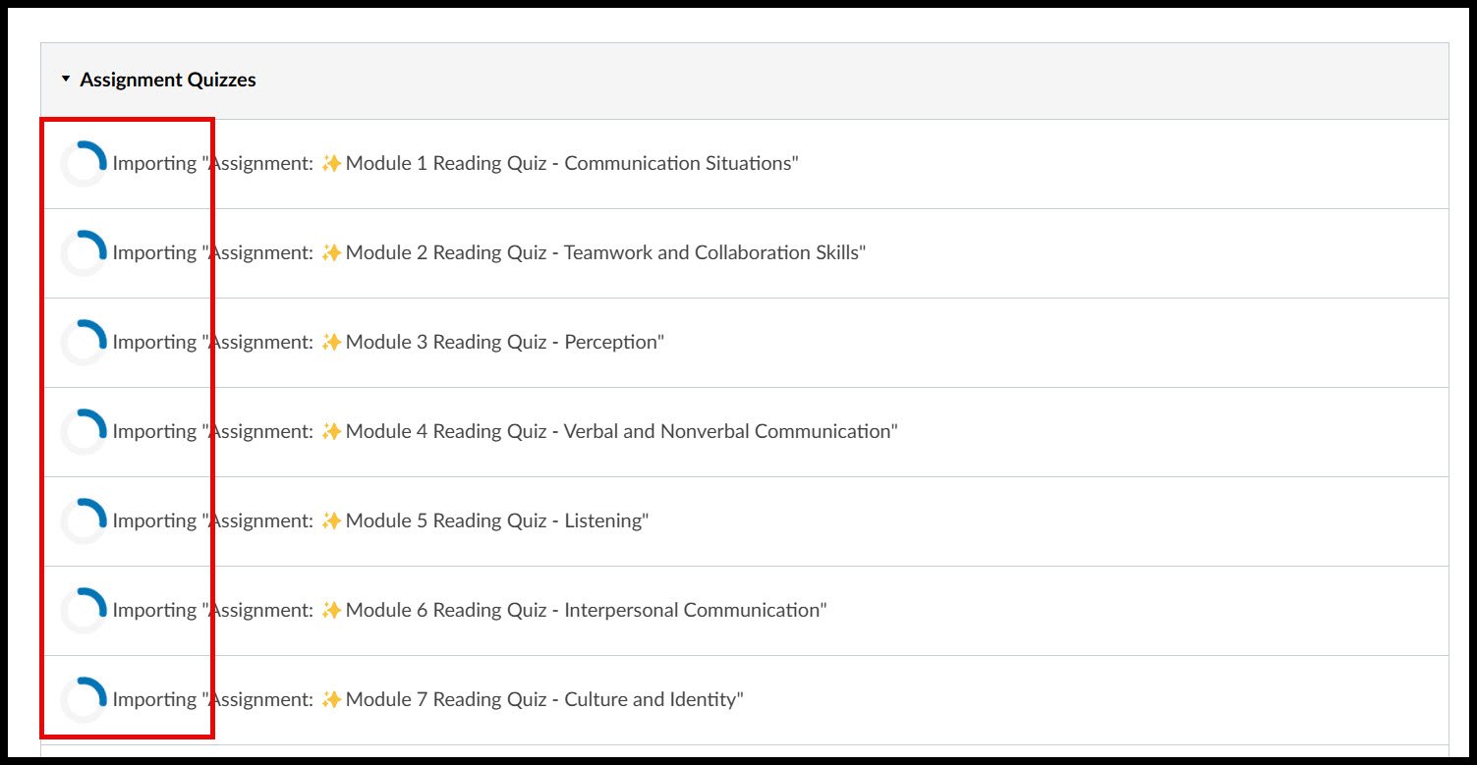1477x765 pixels.
Task: Click the Module 1 quiz loading spinner
Action: pos(84,162)
